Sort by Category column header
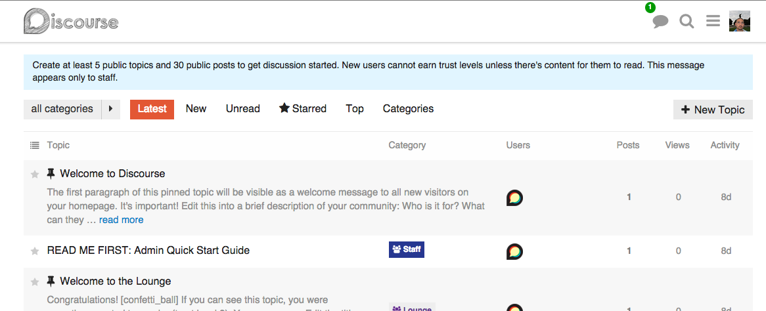This screenshot has height=311, width=766. click(x=407, y=145)
